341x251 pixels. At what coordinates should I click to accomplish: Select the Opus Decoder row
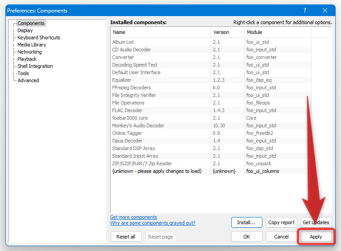coord(211,141)
